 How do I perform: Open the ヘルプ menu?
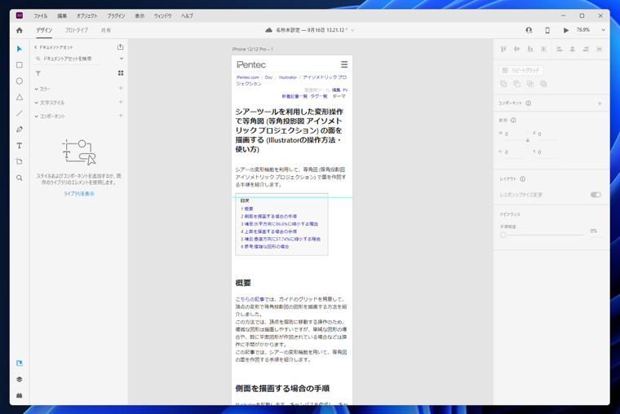click(187, 15)
